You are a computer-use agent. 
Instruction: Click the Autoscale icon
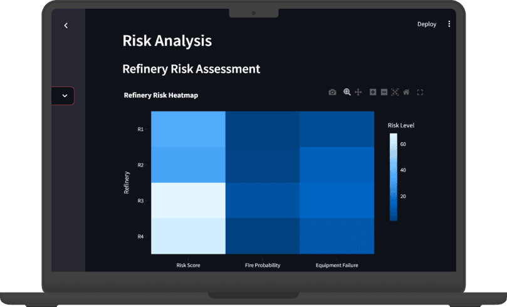pyautogui.click(x=395, y=92)
